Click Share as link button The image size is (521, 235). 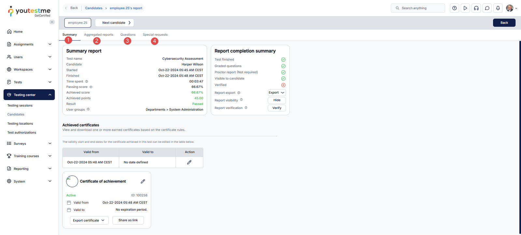pos(128,220)
